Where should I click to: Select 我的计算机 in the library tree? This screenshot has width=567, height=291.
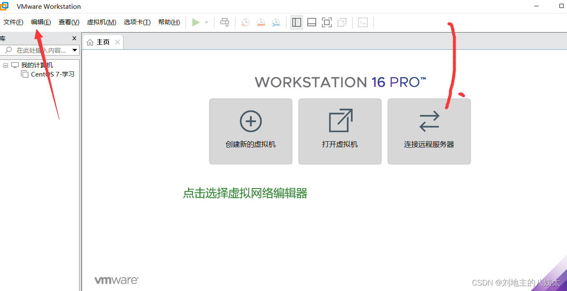point(37,65)
